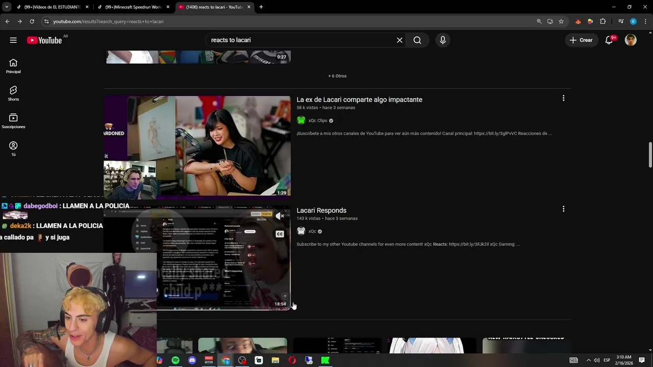Open the tab search dropdown arrow
This screenshot has height=367, width=653.
(7, 7)
